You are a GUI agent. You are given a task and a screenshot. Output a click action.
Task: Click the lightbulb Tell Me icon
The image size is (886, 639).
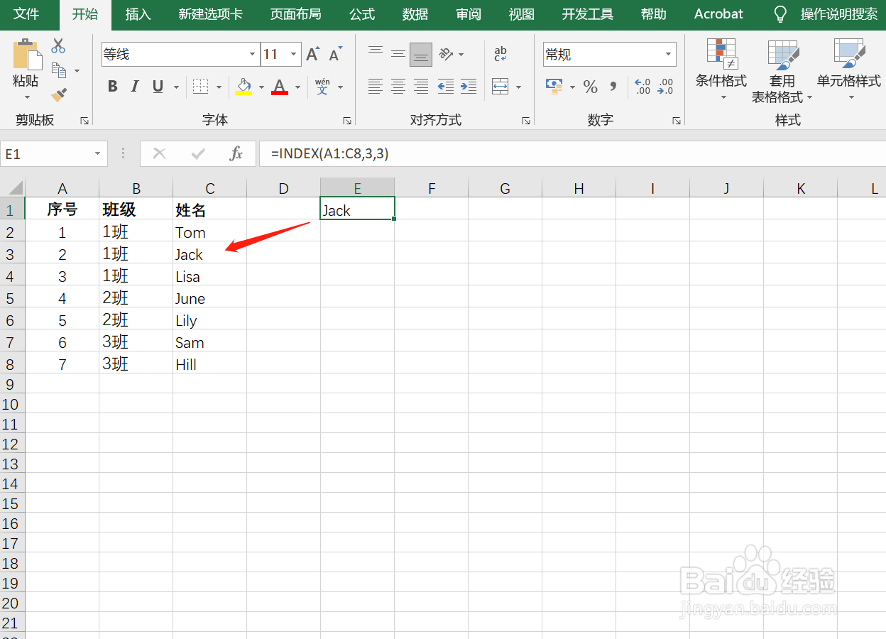(x=780, y=14)
